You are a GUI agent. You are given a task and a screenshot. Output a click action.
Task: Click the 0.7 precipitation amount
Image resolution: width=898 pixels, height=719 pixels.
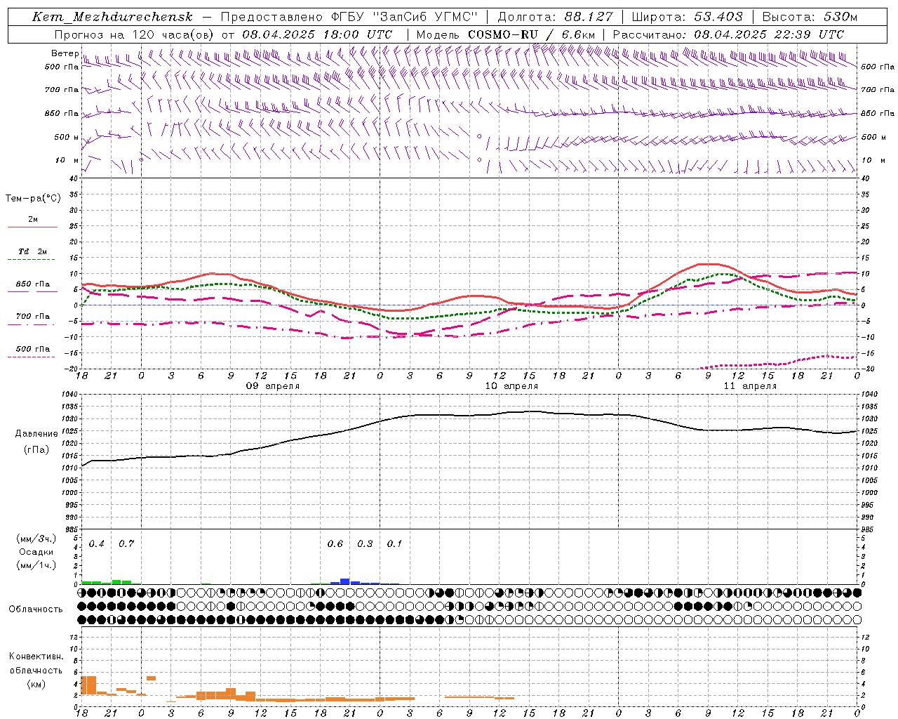click(126, 543)
